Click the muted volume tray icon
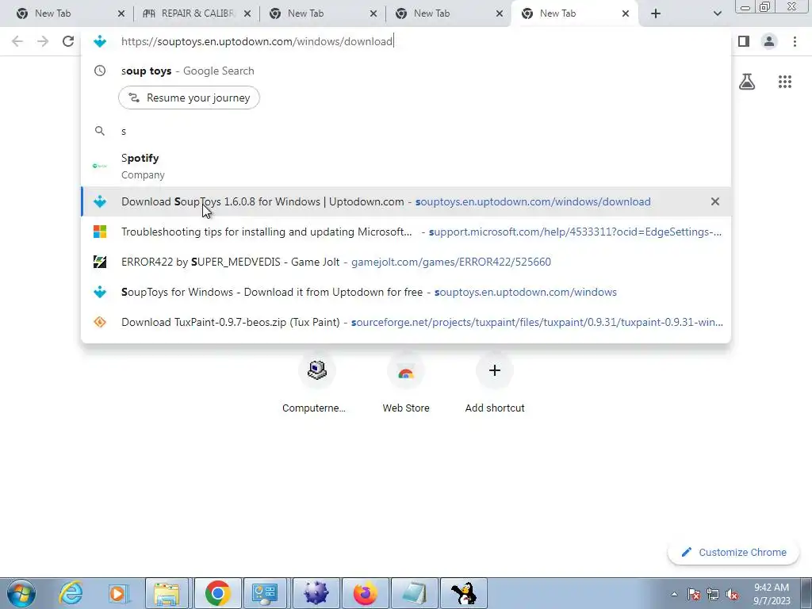The width and height of the screenshot is (812, 609). [x=732, y=594]
